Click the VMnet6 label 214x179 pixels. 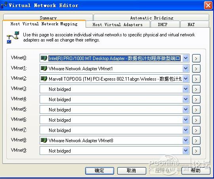[19, 119]
